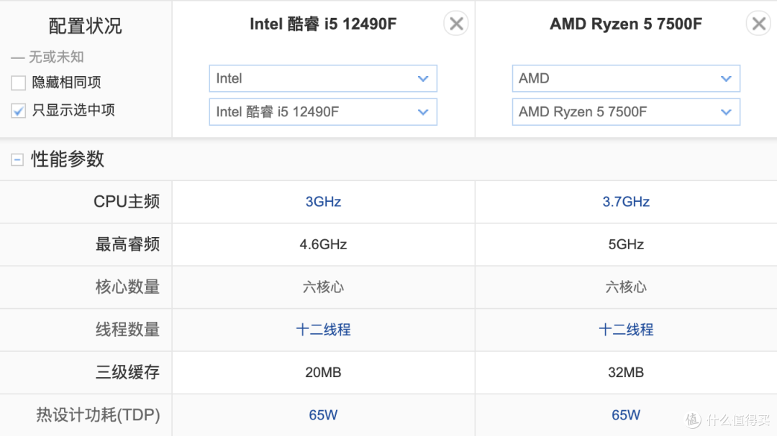Screen dimensions: 777x436
Task: Click the 性能参数 section heading
Action: tap(68, 159)
